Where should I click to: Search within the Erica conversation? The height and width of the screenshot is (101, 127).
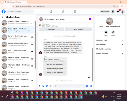[113, 32]
